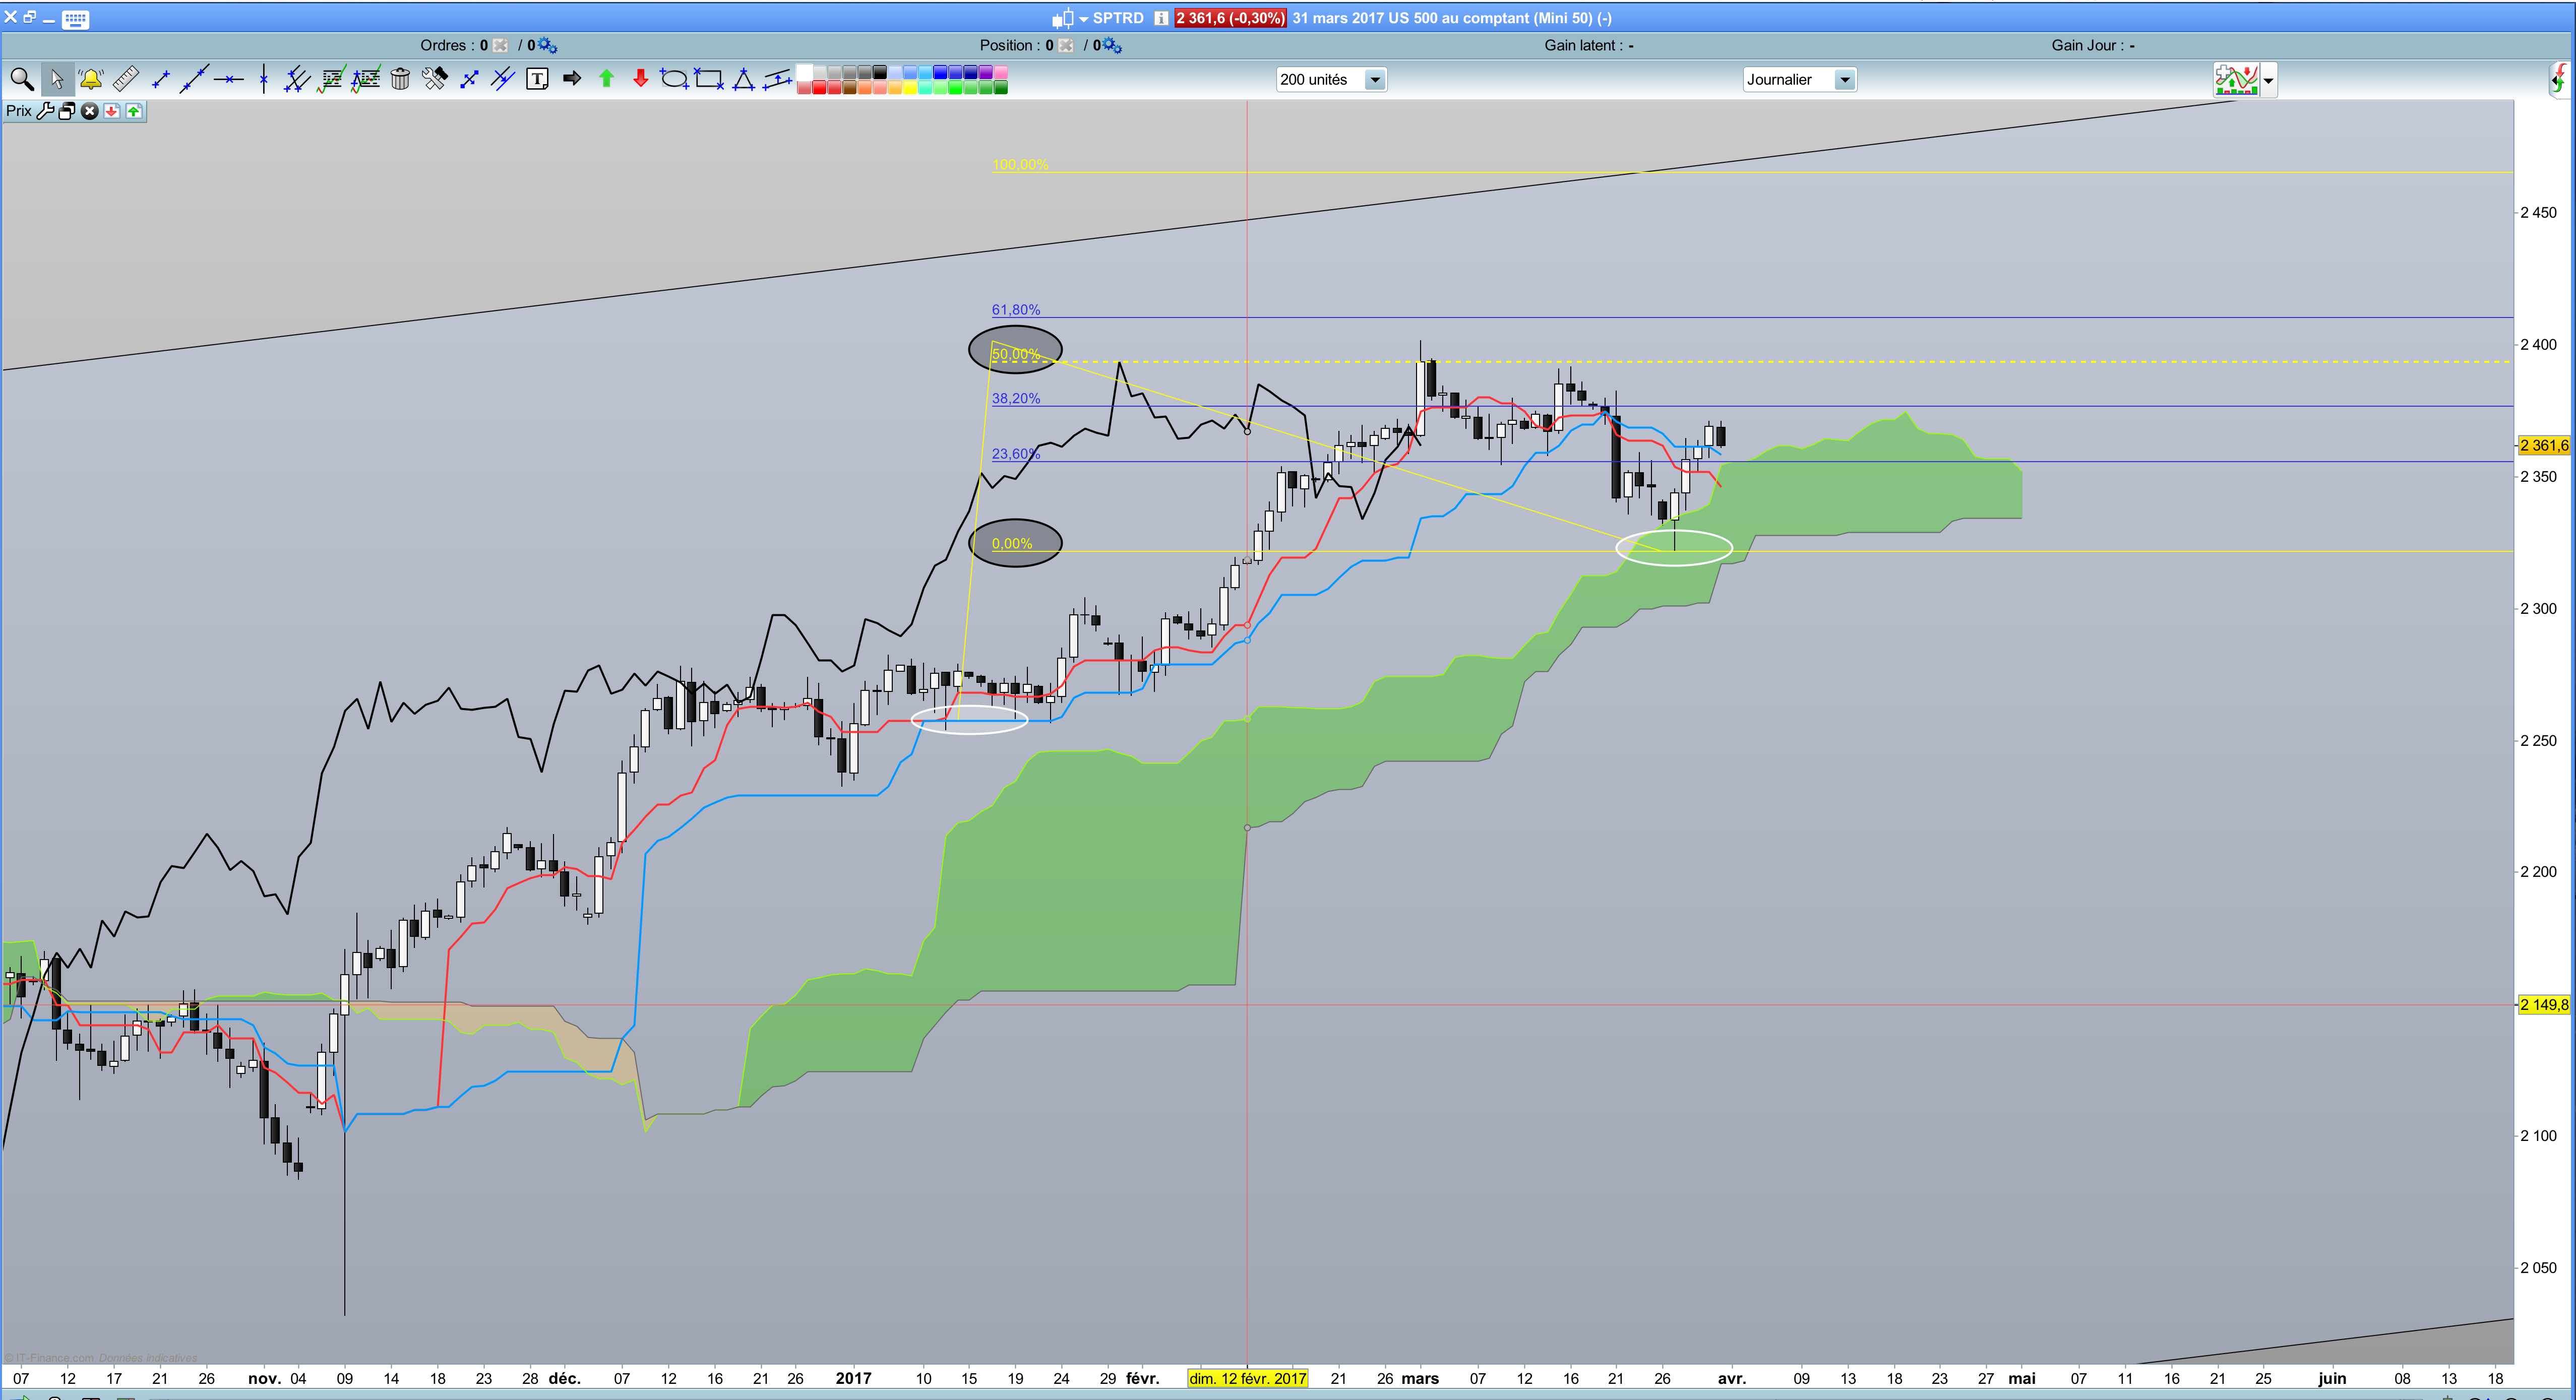Image resolution: width=2576 pixels, height=1400 pixels.
Task: Click the add indicator chart button
Action: click(x=2236, y=79)
